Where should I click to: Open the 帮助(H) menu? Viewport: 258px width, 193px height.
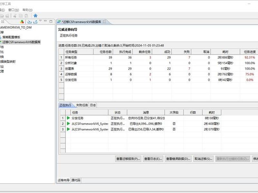click(x=27, y=10)
